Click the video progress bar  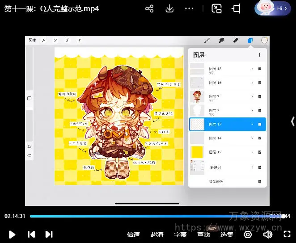152,216
